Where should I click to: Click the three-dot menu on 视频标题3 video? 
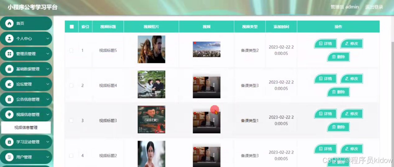tap(214, 120)
